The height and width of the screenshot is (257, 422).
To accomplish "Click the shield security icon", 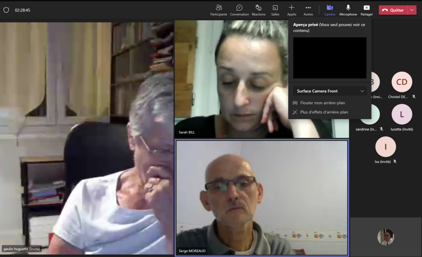I will click(6, 10).
